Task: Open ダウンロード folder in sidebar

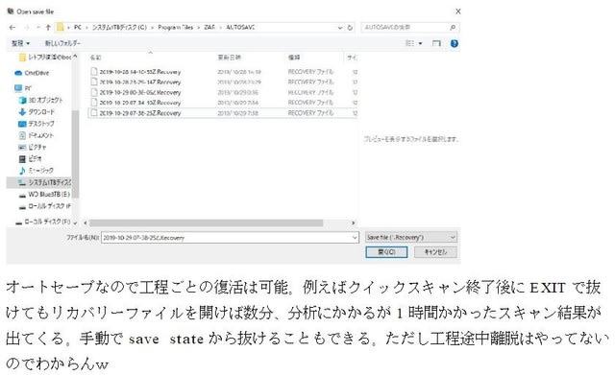Action: (37, 111)
